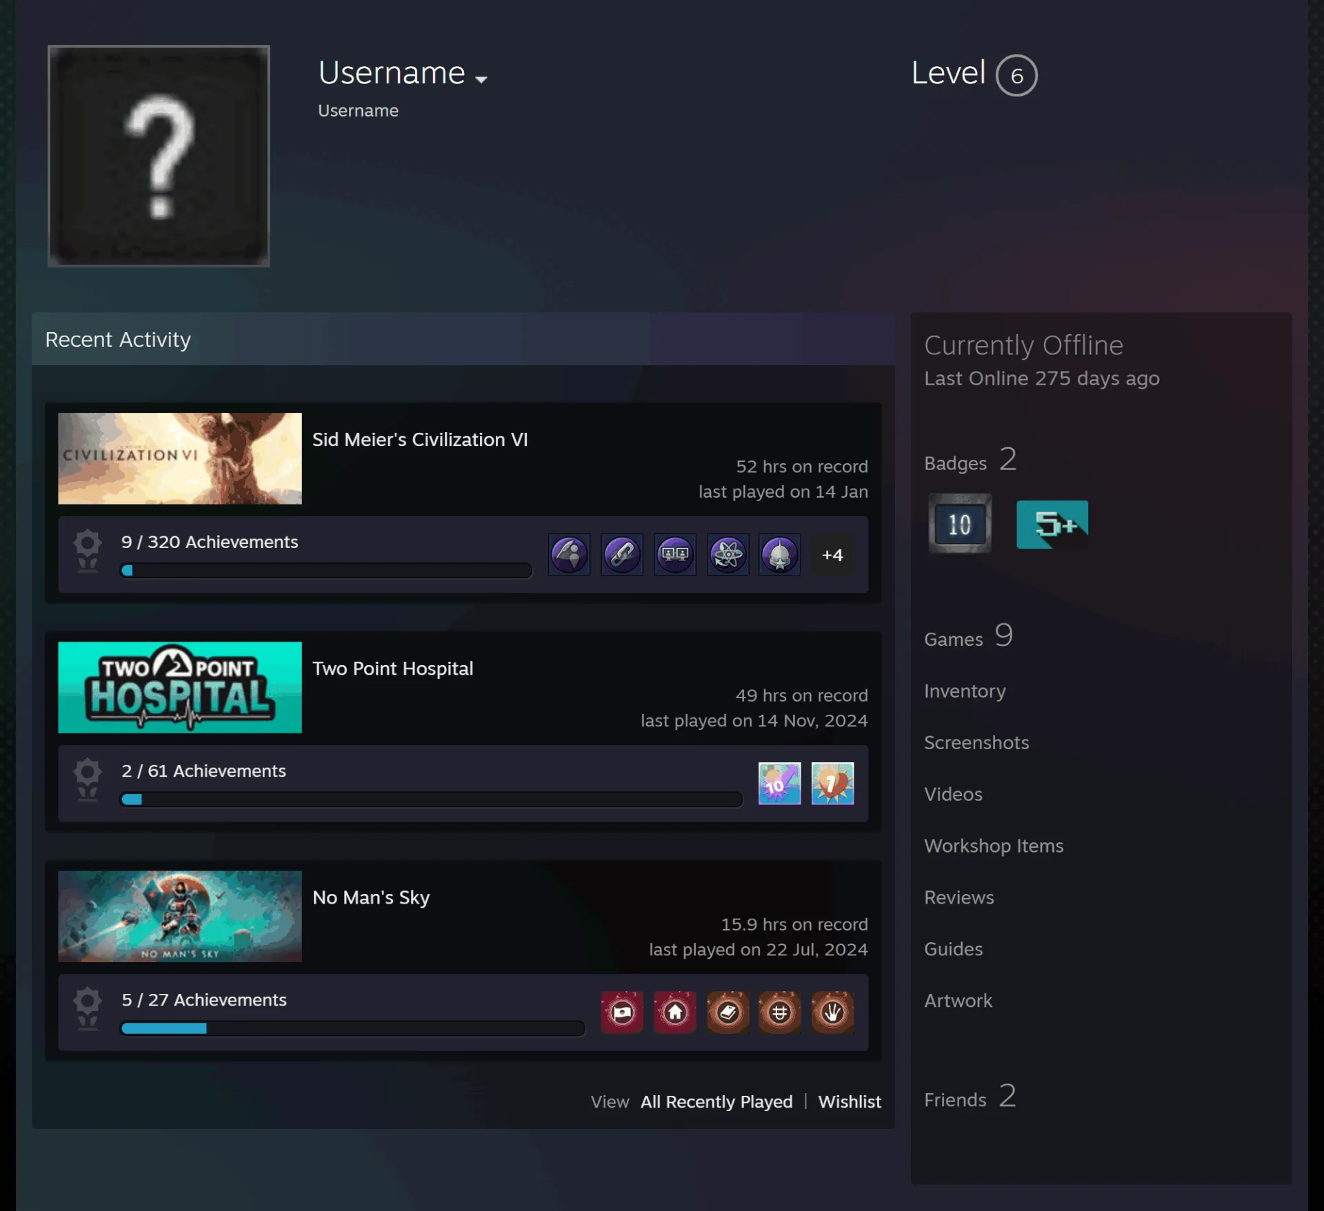Open the Badges section
The image size is (1324, 1211).
tap(970, 460)
